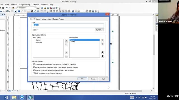Image resolution: width=179 pixels, height=100 pixels.
Task: Open Layout toolbar options arrow at far right
Action: (x=98, y=11)
